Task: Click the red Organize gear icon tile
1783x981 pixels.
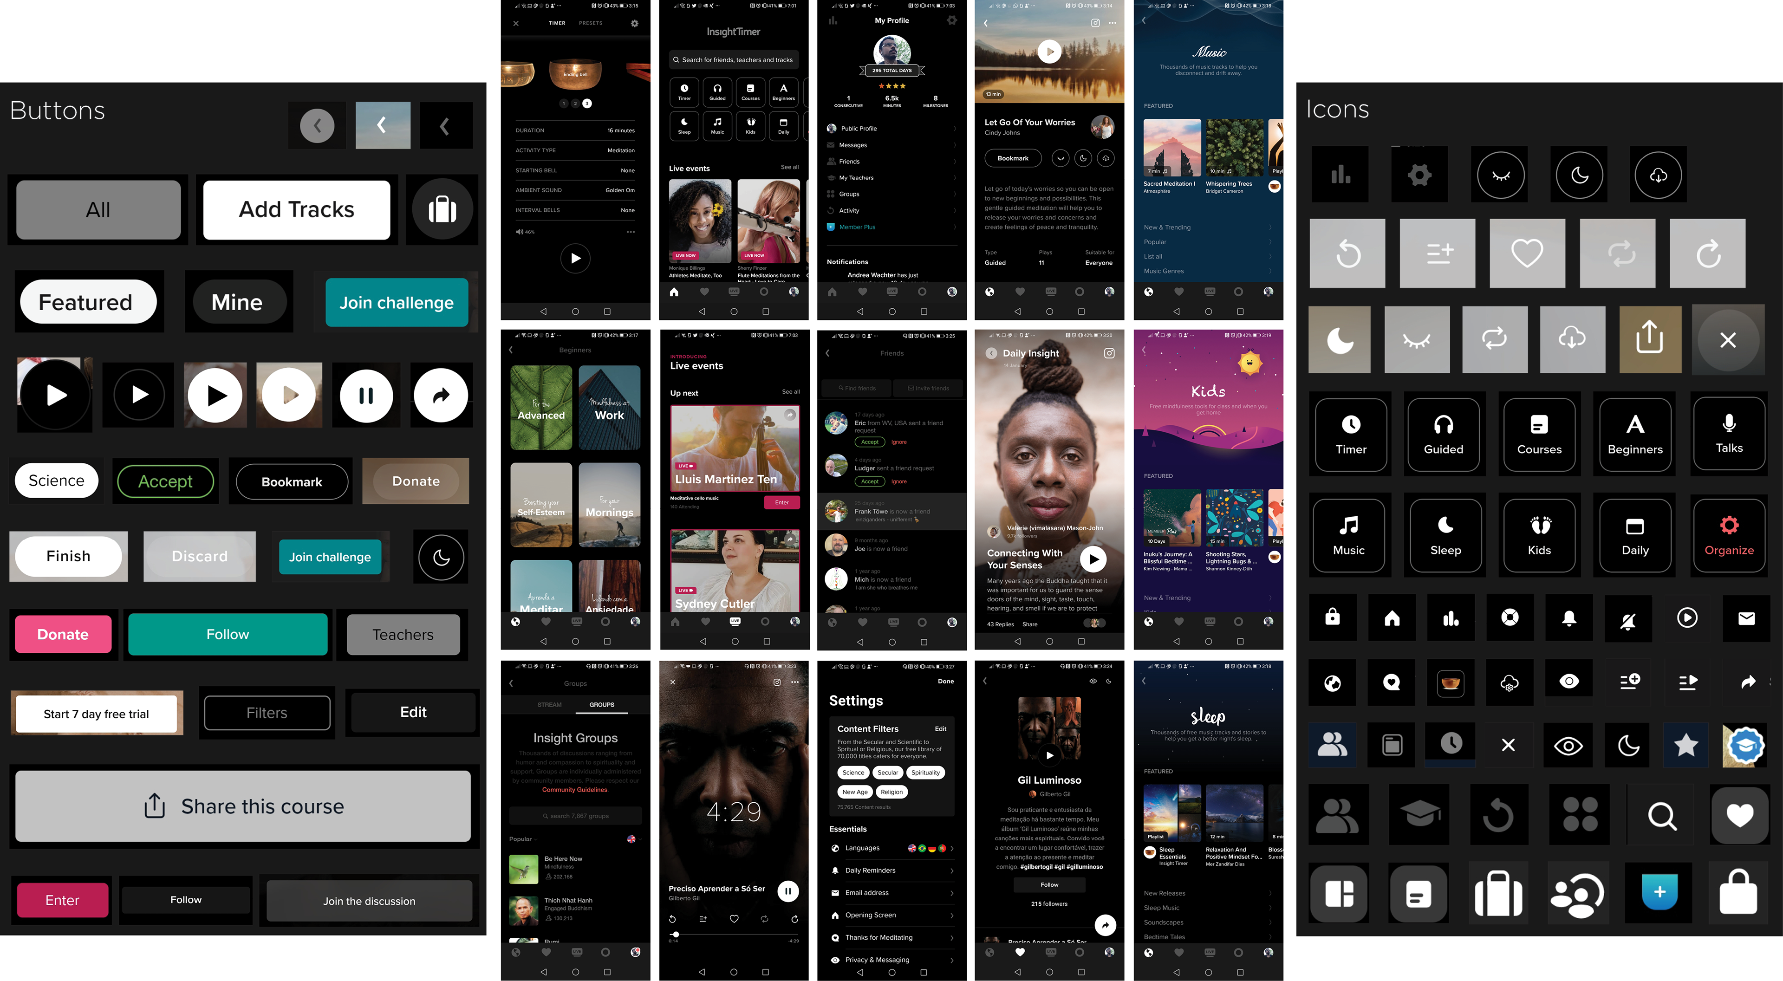Action: [1728, 535]
